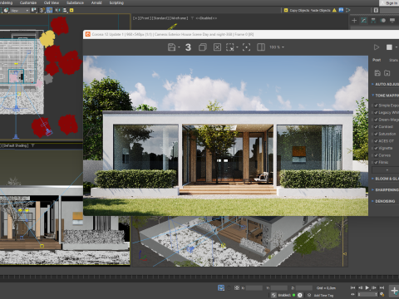399x299 pixels.
Task: Open region tool dropdown arrow
Action: (x=237, y=47)
